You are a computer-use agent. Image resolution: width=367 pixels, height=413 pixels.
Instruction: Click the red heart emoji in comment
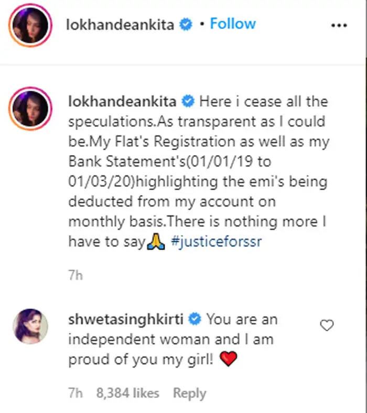[x=230, y=360]
